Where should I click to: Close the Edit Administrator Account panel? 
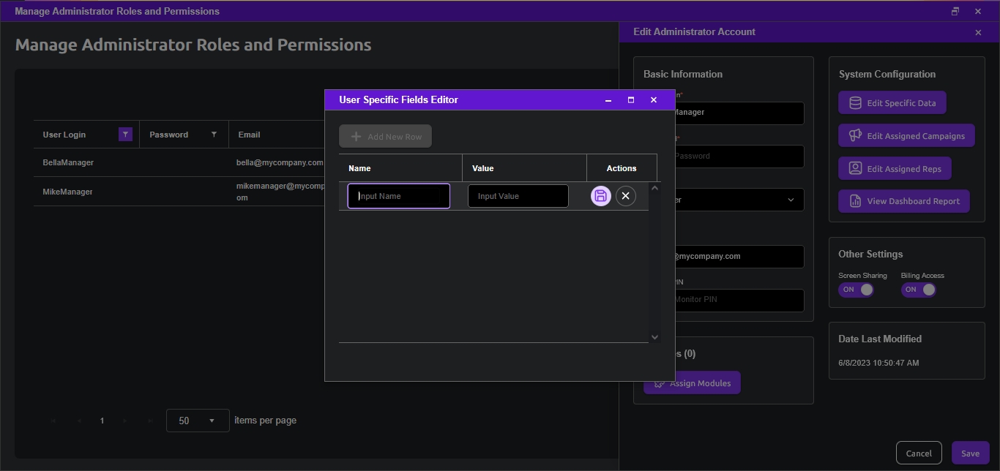978,32
